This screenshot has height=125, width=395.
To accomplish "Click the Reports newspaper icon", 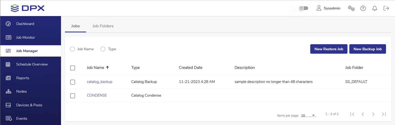I will coord(8,78).
